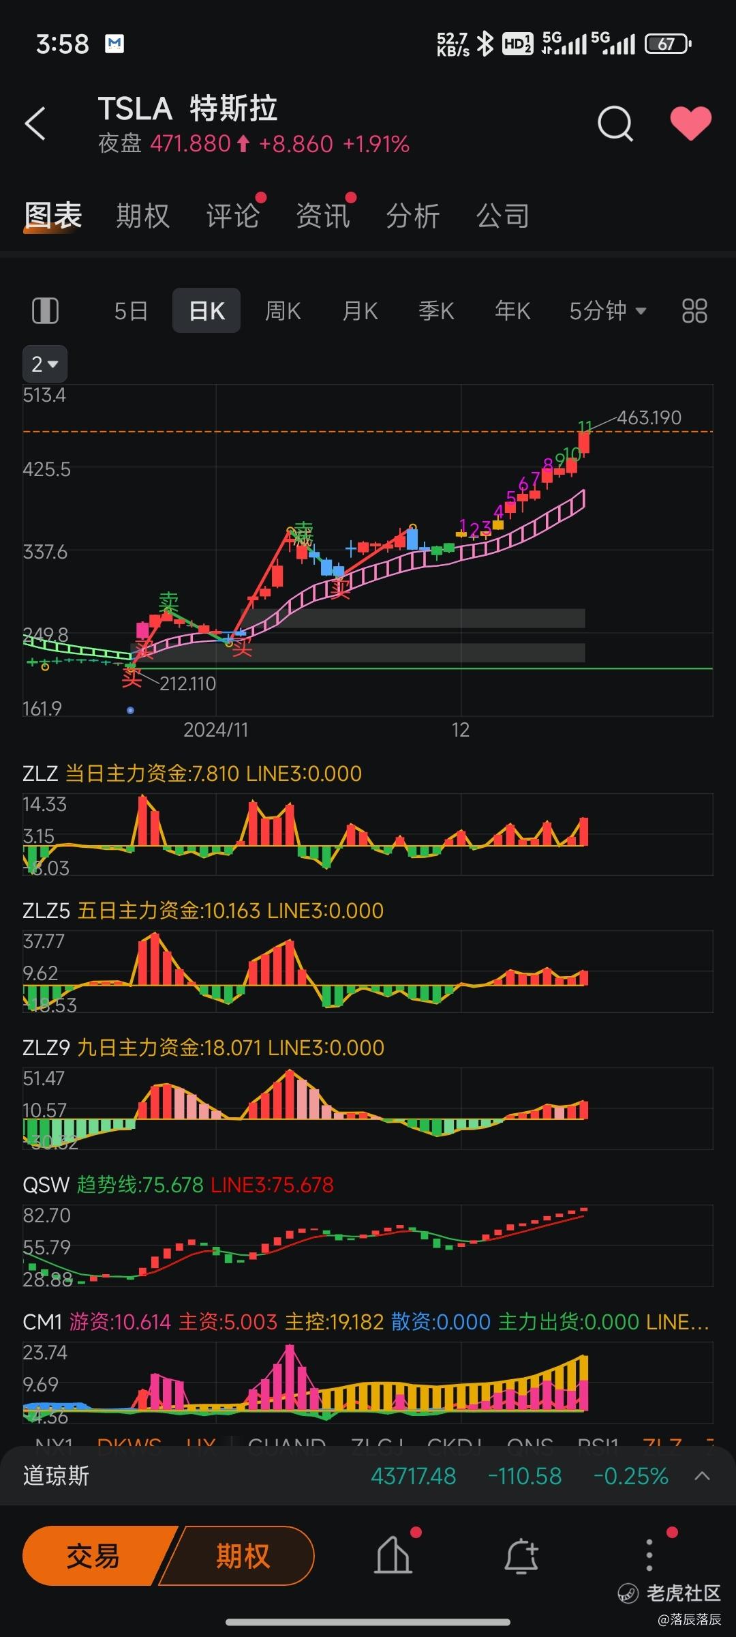Tap the mail notification icon in status bar
Viewport: 736px width, 1637px height.
(x=114, y=44)
